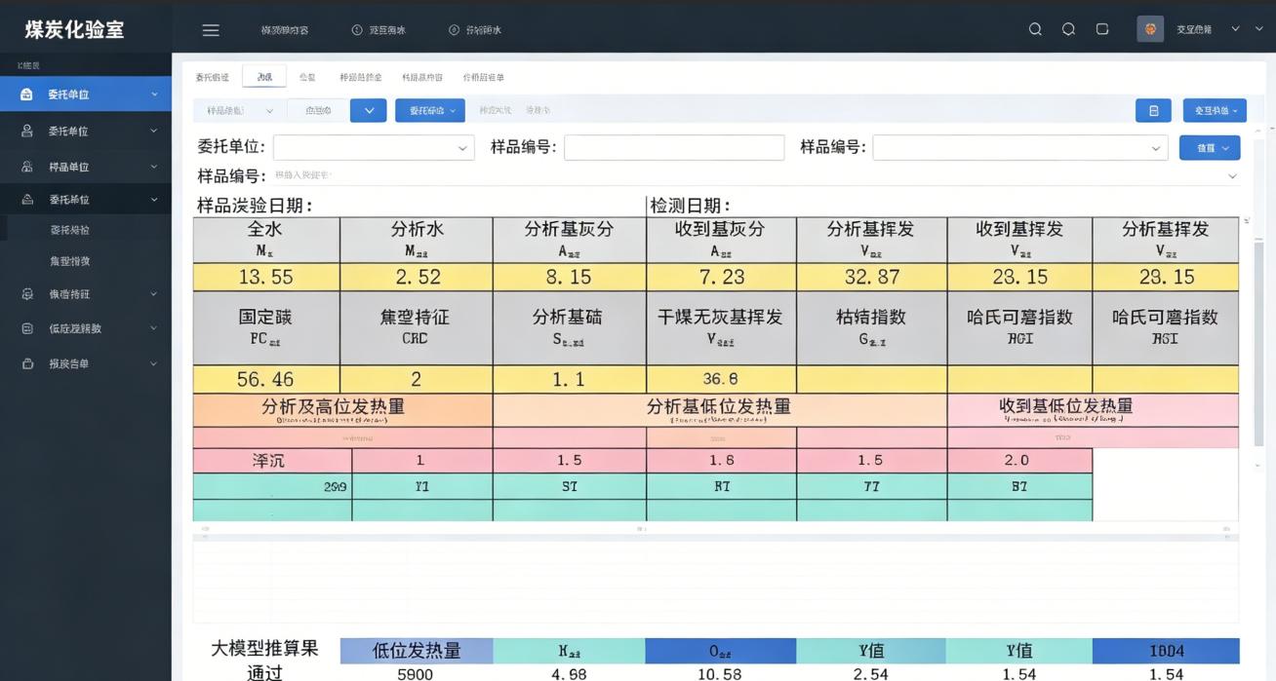The width and height of the screenshot is (1276, 681).
Task: Select the 8.15 value cell
Action: [570, 277]
